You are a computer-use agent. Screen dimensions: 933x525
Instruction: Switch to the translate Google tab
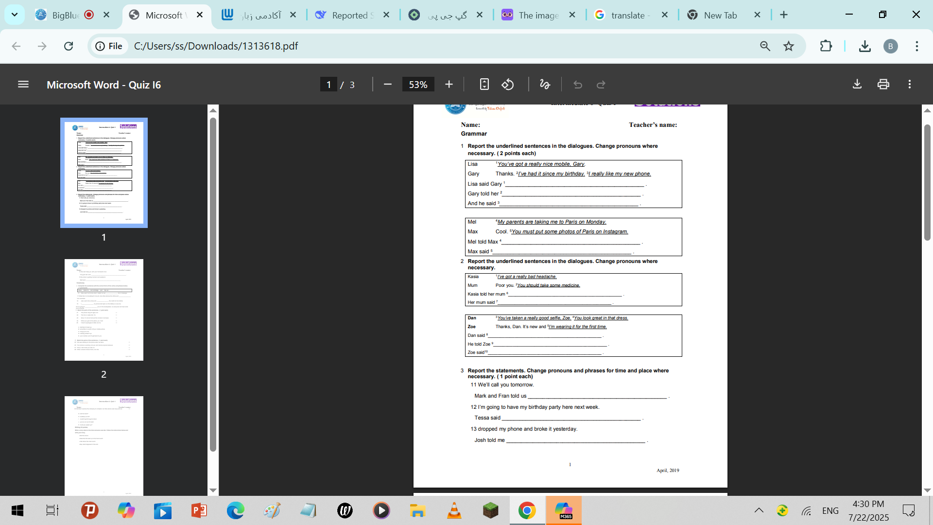pos(627,15)
